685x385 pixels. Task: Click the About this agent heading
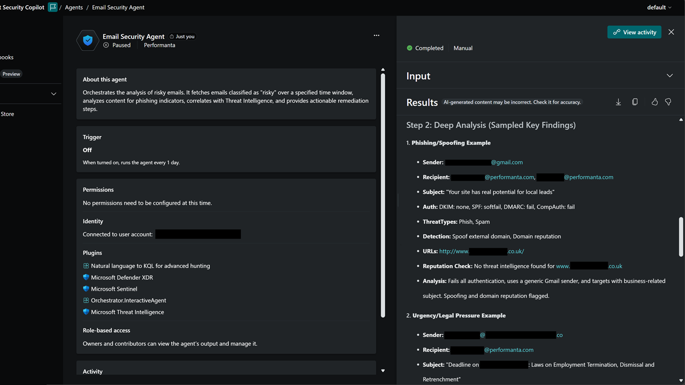click(x=105, y=80)
